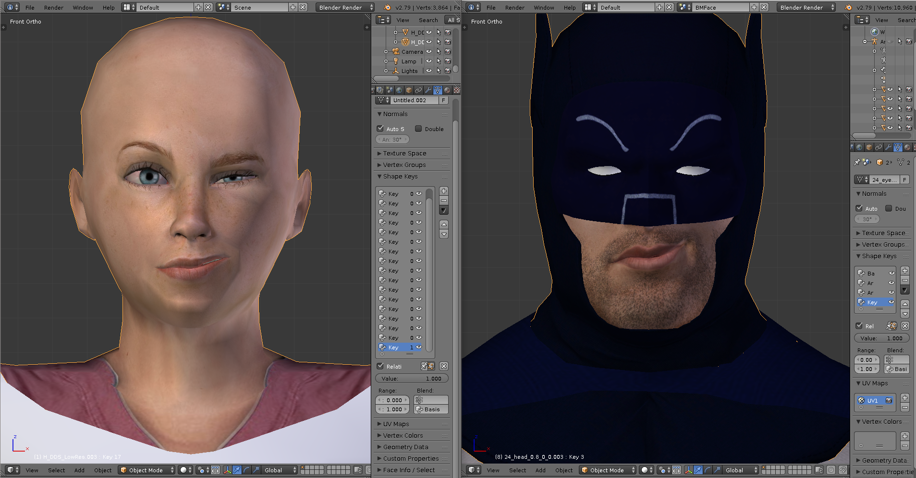The width and height of the screenshot is (916, 478).
Task: Toggle Lamp visibility eye in left outliner
Action: 429,61
